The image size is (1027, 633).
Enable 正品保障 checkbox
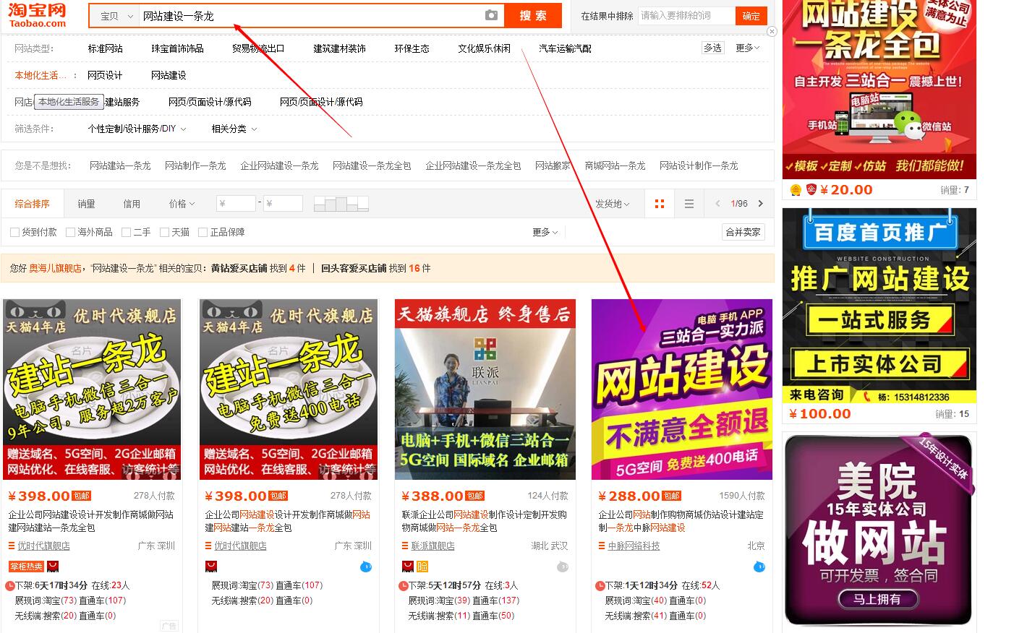point(203,232)
